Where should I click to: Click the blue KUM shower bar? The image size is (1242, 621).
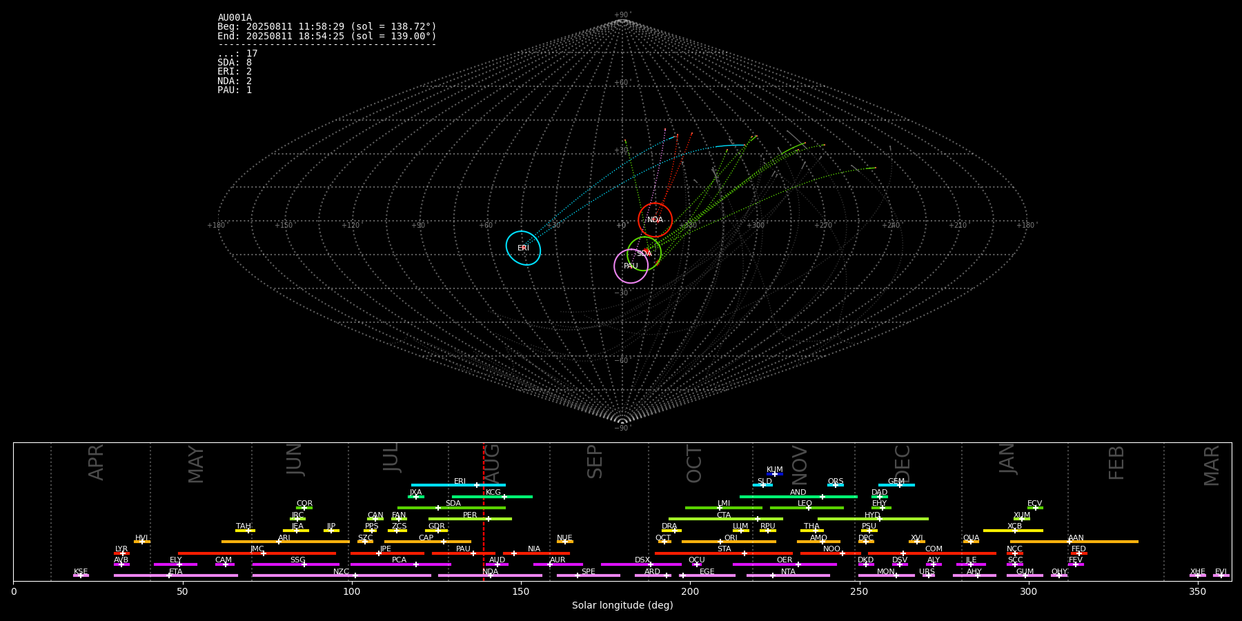pyautogui.click(x=775, y=474)
